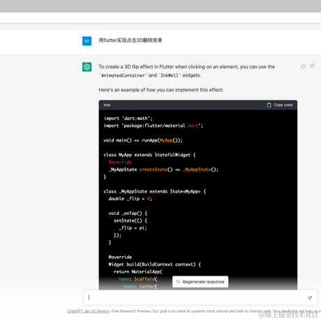The height and width of the screenshot is (321, 321).
Task: Focus the chat message input field
Action: [x=200, y=297]
